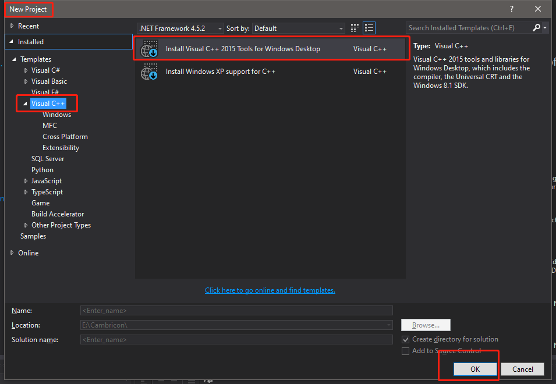
Task: Collapse the Installed section
Action: [x=11, y=42]
